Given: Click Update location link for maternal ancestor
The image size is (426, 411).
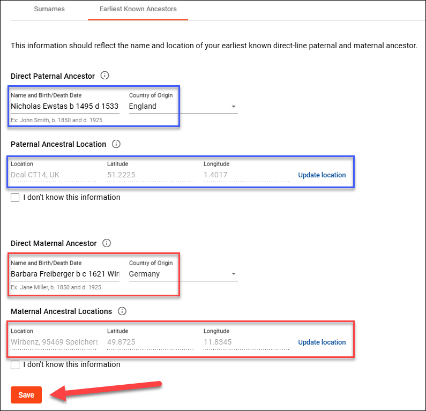Looking at the screenshot, I should 322,342.
